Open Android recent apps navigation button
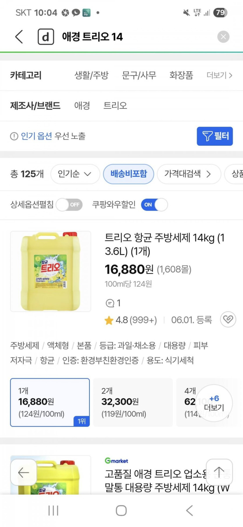 pos(53,510)
